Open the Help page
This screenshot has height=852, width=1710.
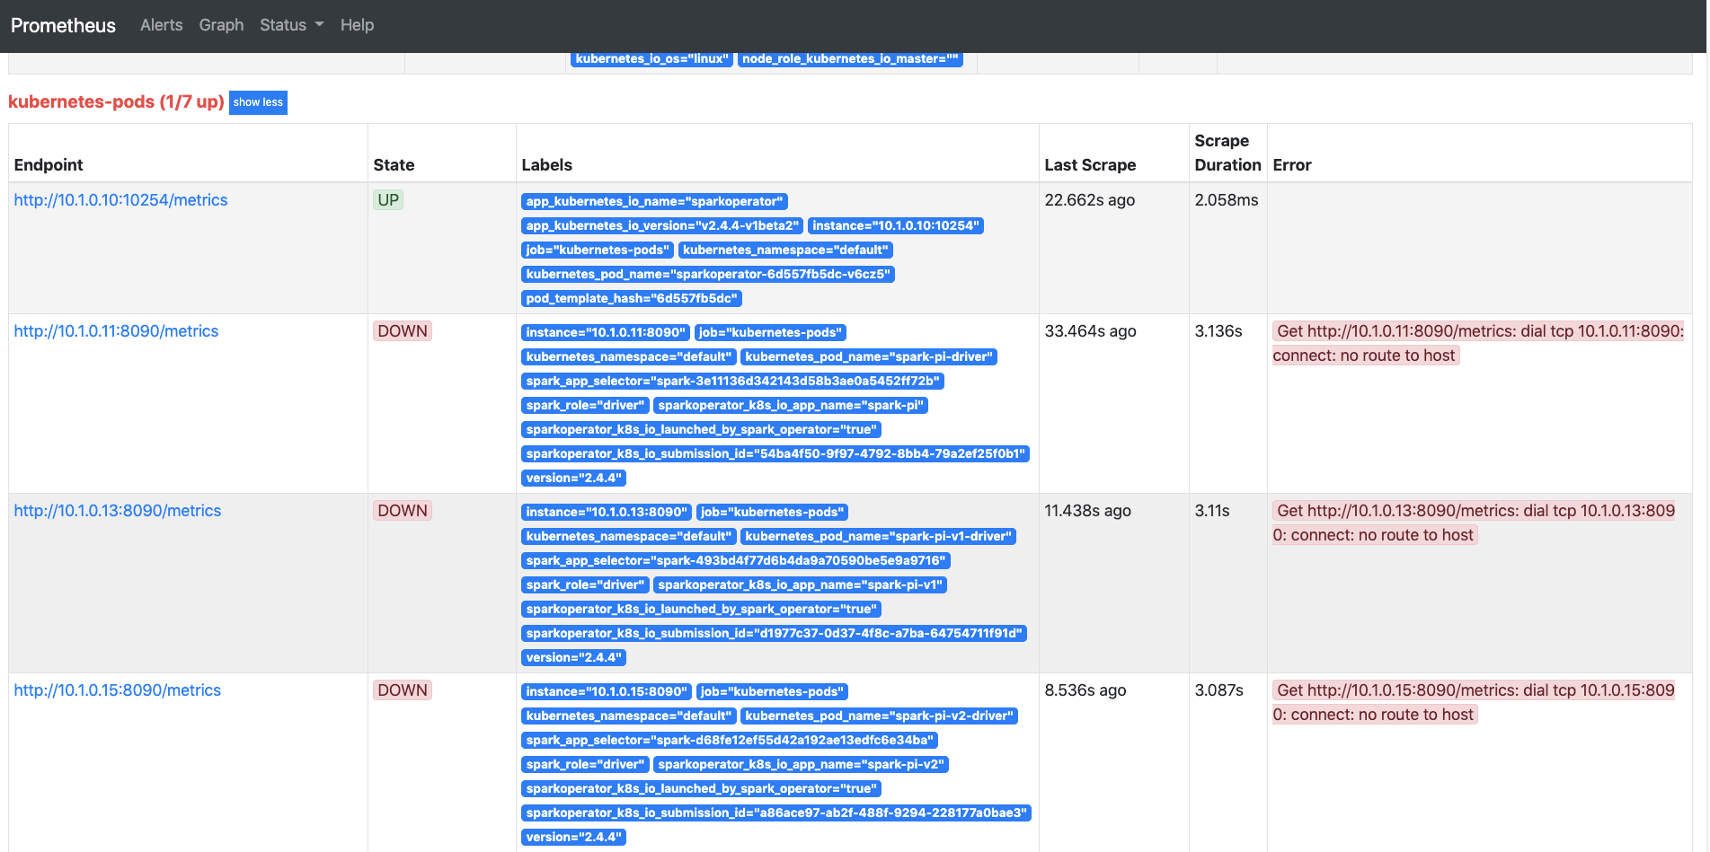click(357, 25)
